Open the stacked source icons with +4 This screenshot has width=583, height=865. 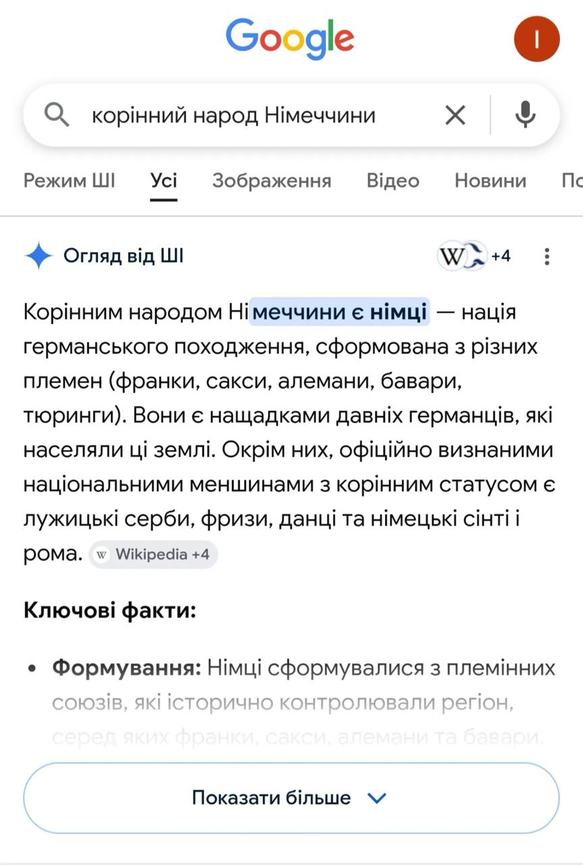[474, 256]
